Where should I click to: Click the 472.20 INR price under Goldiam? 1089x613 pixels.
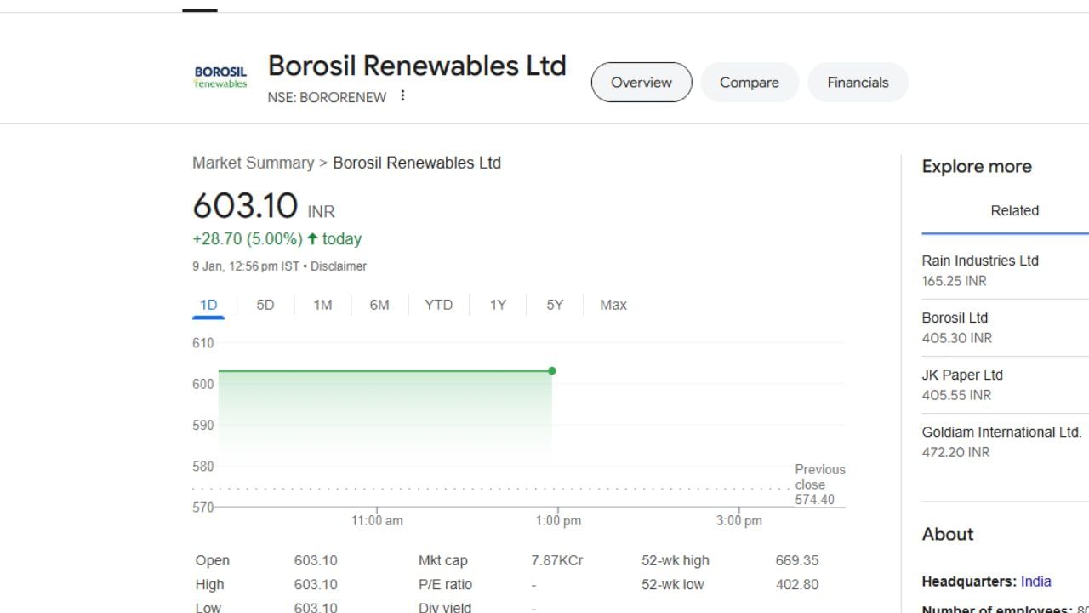955,452
